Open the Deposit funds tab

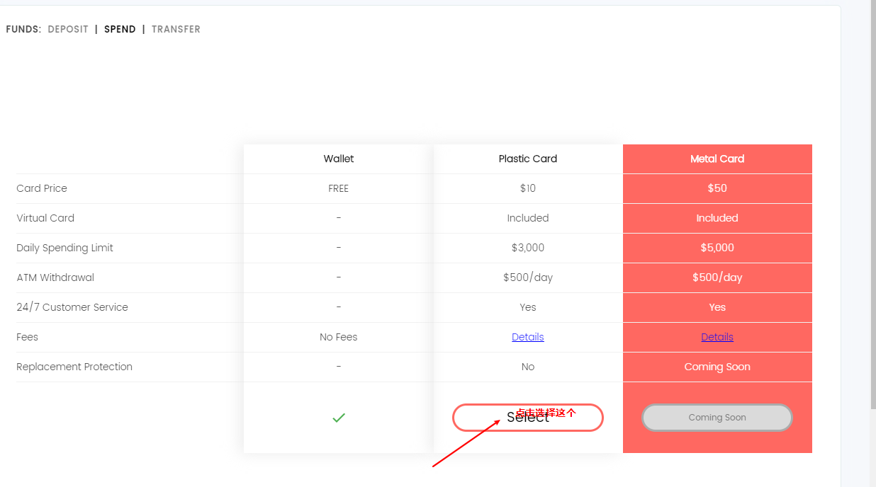[x=68, y=29]
